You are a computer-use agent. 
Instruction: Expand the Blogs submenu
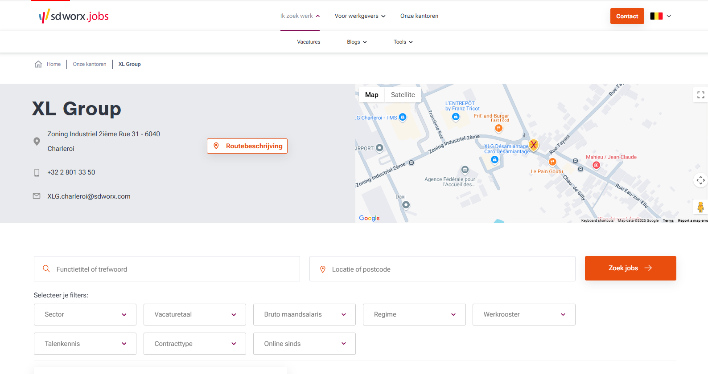click(357, 42)
